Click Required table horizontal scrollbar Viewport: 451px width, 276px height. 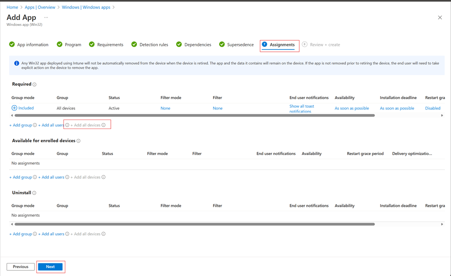(195, 116)
